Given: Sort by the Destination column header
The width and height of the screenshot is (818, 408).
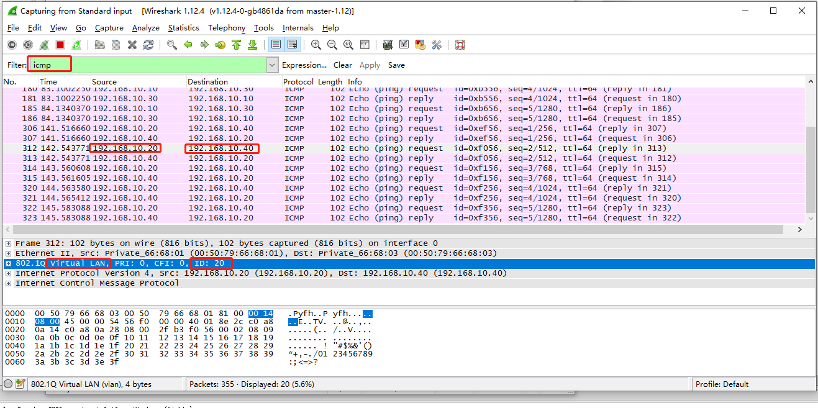Looking at the screenshot, I should pyautogui.click(x=234, y=81).
